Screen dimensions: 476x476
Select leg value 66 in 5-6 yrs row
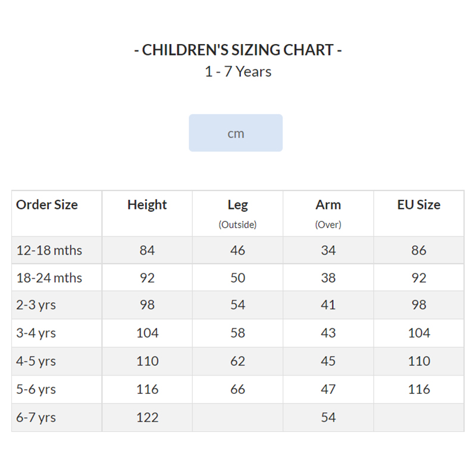pyautogui.click(x=237, y=389)
